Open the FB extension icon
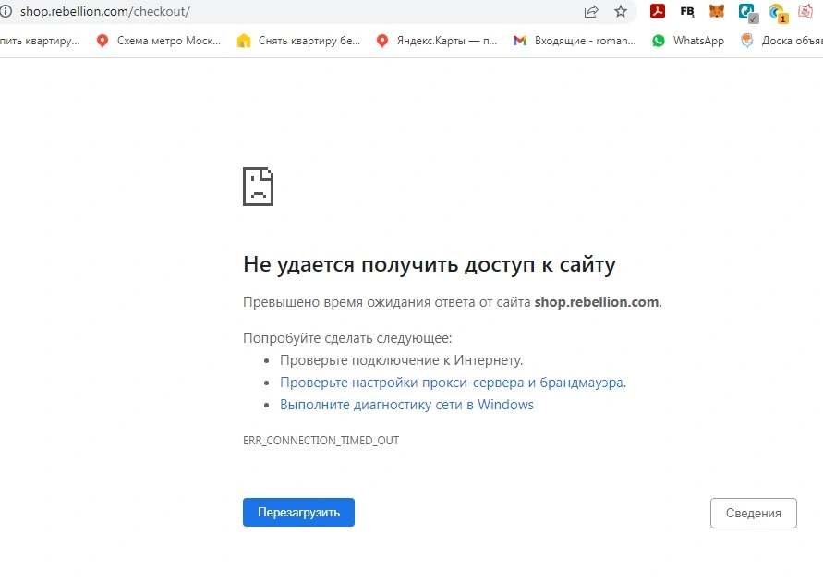The height and width of the screenshot is (583, 823). coord(686,11)
